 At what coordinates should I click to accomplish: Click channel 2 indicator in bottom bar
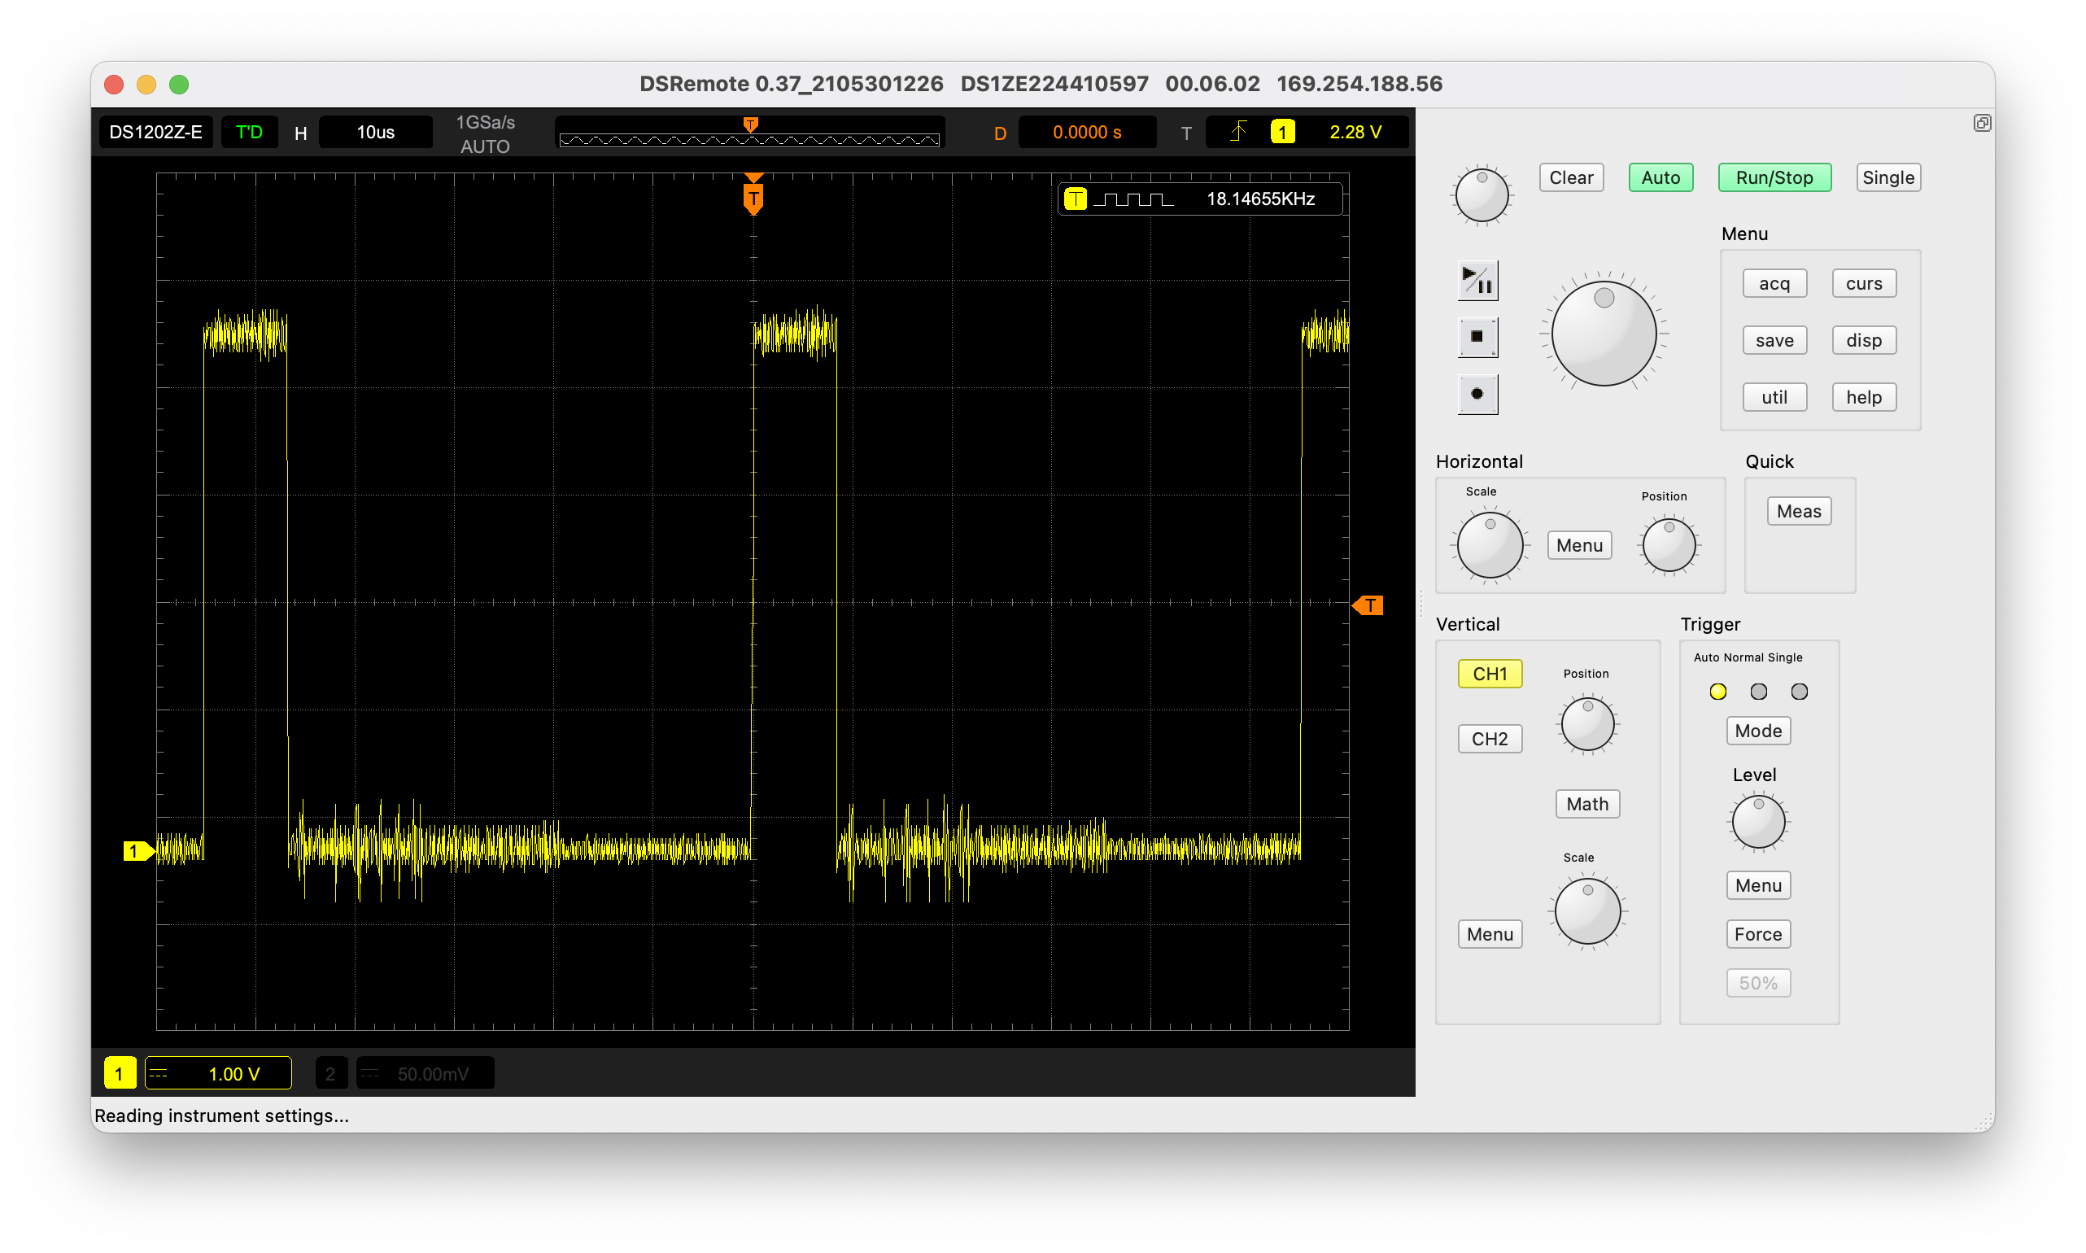(x=331, y=1072)
